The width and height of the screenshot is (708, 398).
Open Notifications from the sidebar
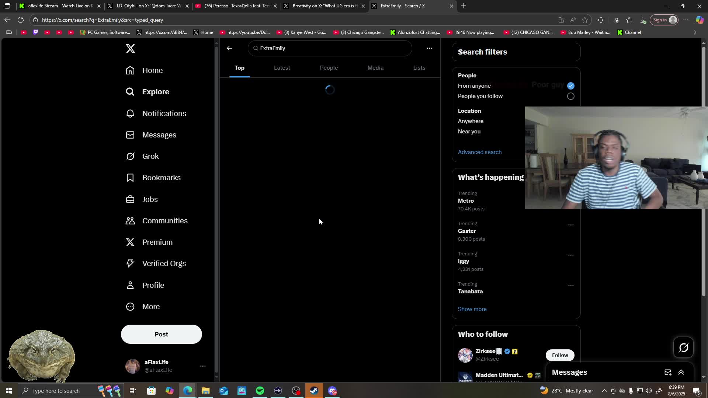click(156, 114)
